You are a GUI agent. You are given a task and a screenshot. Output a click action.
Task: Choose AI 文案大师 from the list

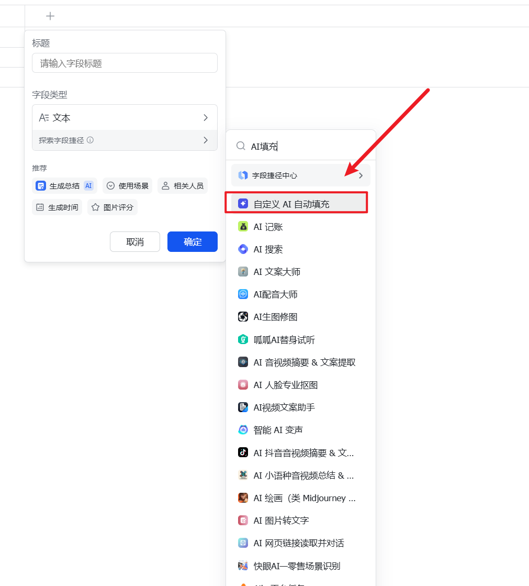coord(299,272)
